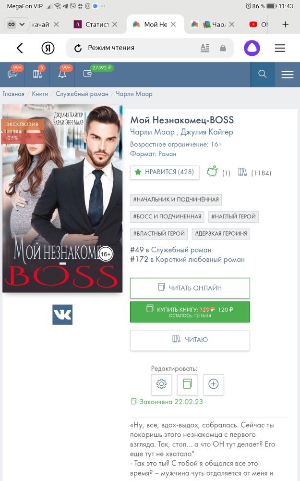Expand the tab group dropdown chevron
The width and height of the screenshot is (300, 481).
click(22, 24)
